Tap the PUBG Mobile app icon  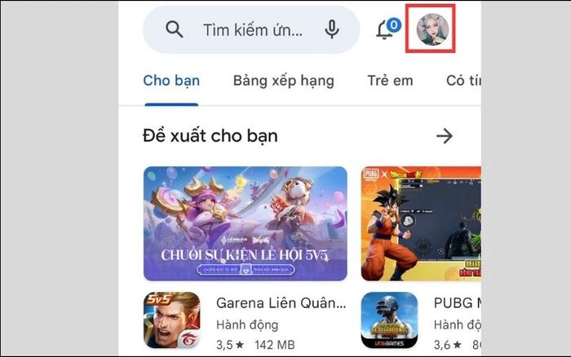click(389, 320)
